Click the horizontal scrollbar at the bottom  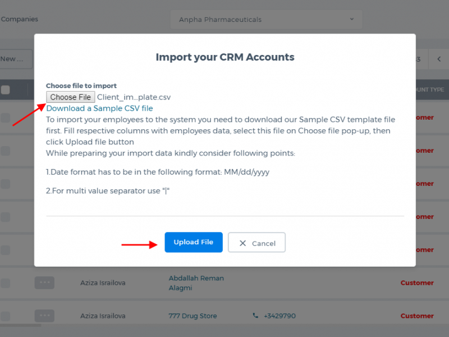click(21, 326)
